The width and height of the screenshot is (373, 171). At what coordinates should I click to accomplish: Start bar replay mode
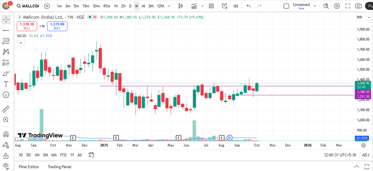click(236, 6)
